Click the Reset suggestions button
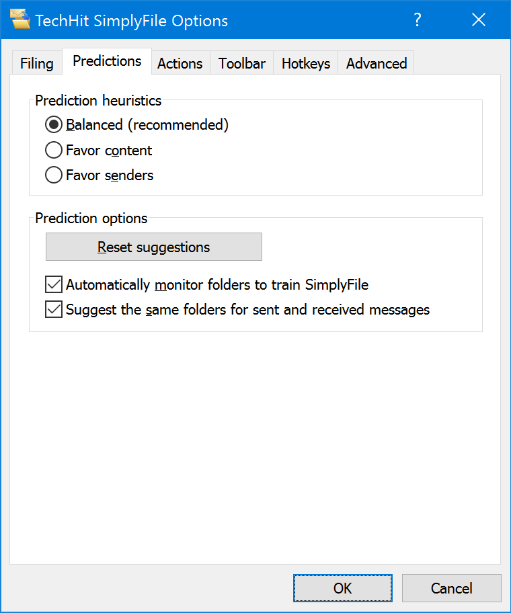The width and height of the screenshot is (511, 613). (154, 247)
